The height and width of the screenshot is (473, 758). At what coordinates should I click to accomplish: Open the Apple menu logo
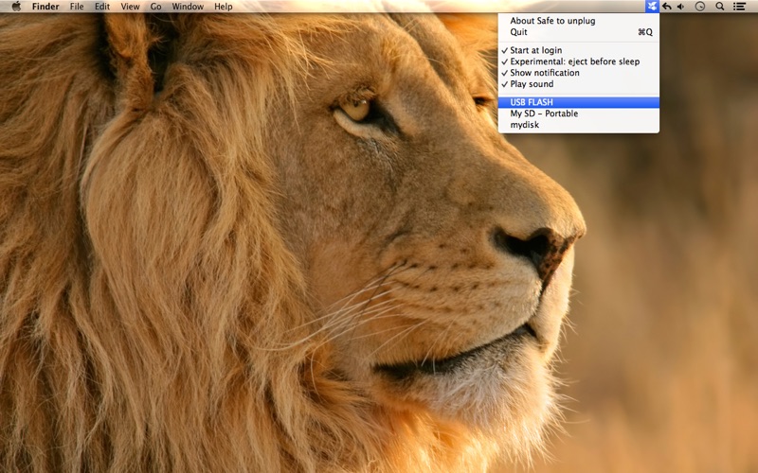pos(16,7)
